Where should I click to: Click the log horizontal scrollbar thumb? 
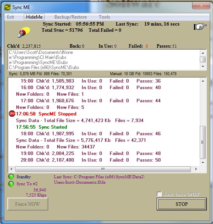tap(103, 169)
